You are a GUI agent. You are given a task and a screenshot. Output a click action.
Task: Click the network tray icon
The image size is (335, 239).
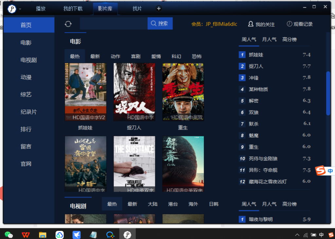[x=306, y=235]
